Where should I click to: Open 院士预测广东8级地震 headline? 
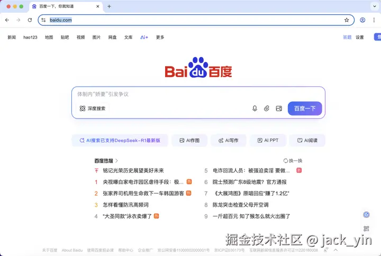pos(250,182)
